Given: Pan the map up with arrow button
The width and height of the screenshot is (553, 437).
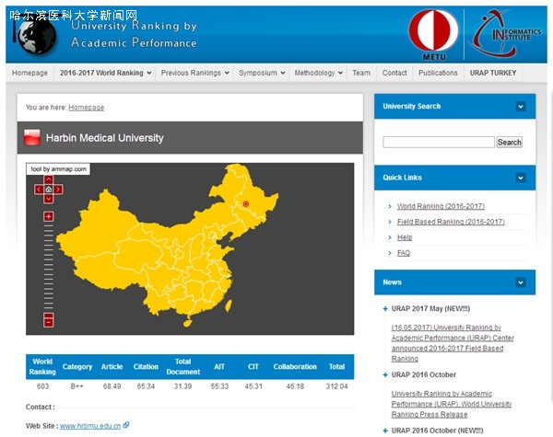Looking at the screenshot, I should (48, 180).
